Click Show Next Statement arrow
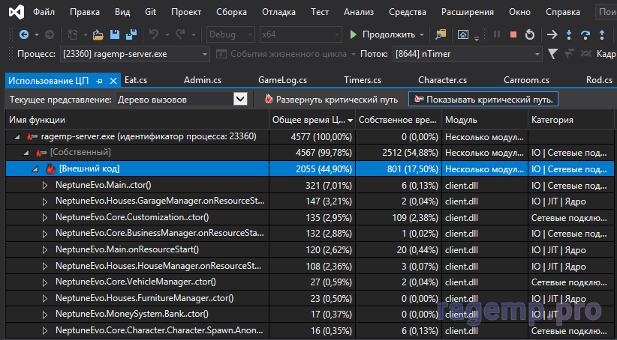The width and height of the screenshot is (617, 340). click(x=552, y=34)
